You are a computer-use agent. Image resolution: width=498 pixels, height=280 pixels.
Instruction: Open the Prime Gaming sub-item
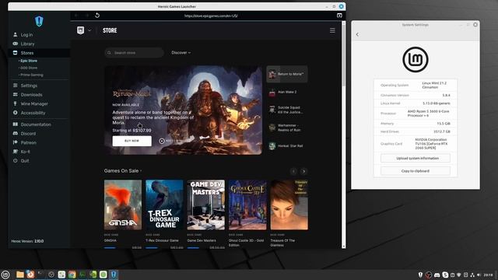31,75
